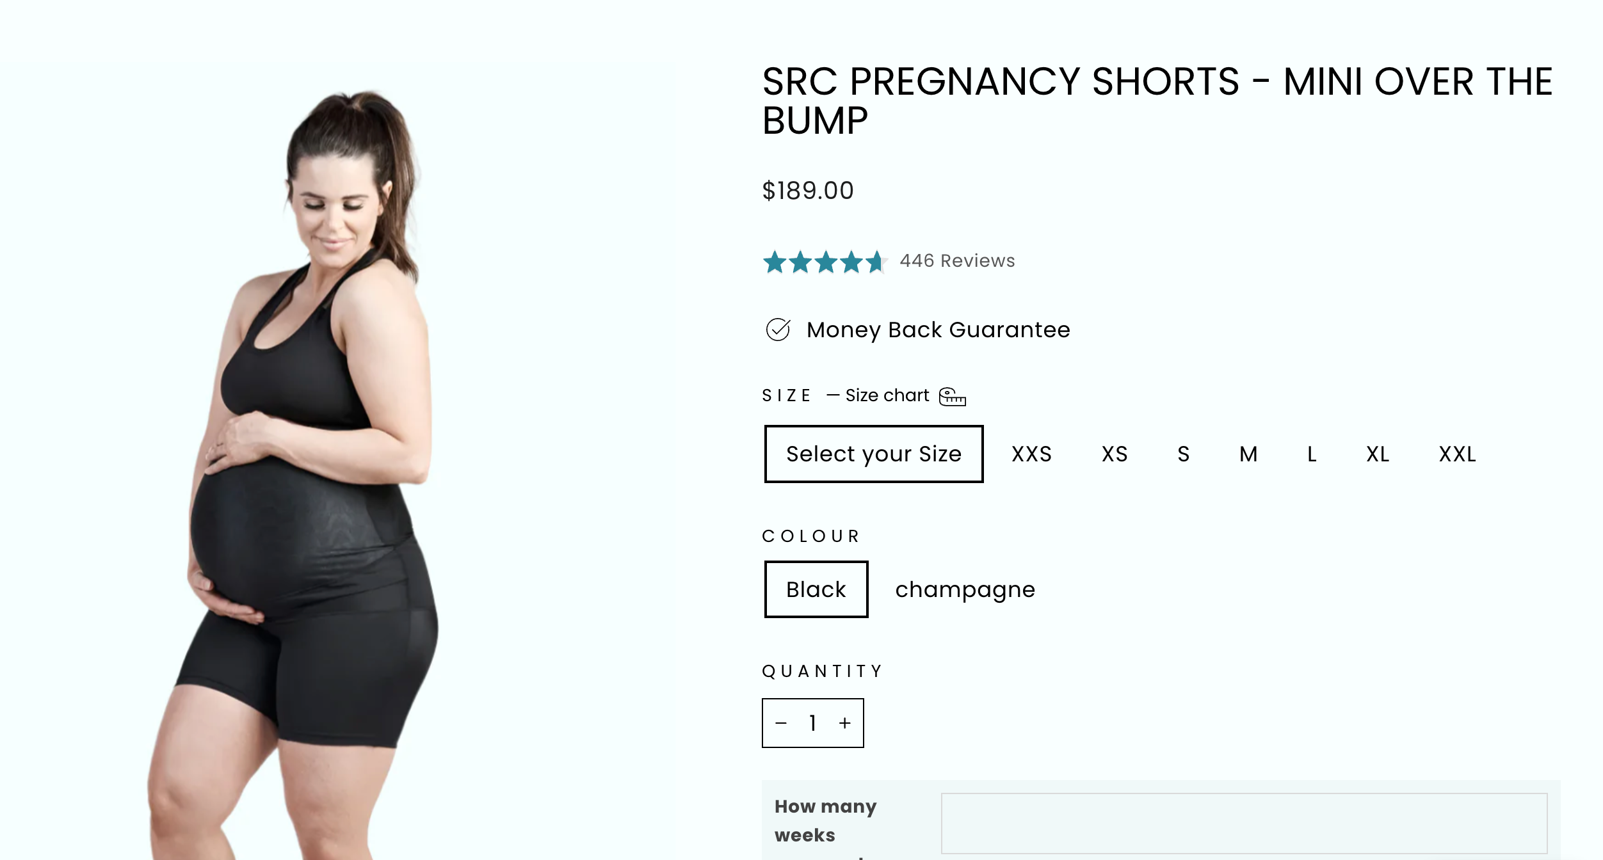Select size L
Viewport: 1603px width, 860px height.
pos(1312,454)
